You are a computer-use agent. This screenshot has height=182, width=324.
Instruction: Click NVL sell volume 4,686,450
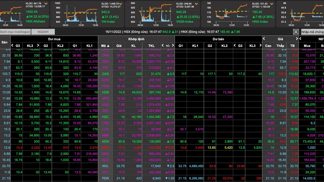click(x=196, y=166)
